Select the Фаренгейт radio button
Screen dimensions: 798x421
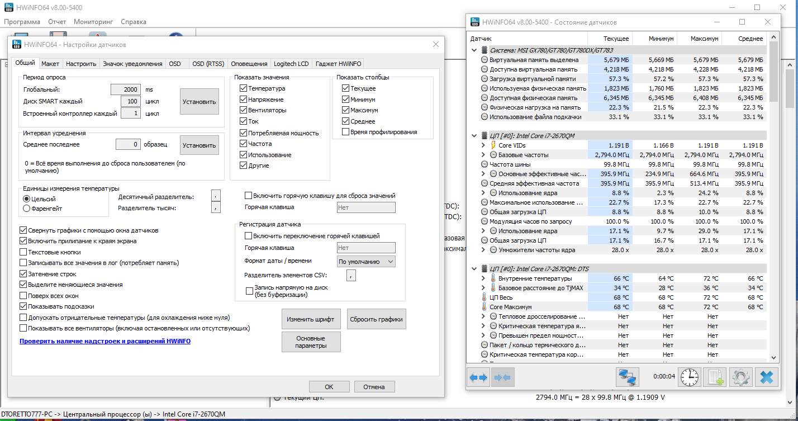click(x=26, y=209)
